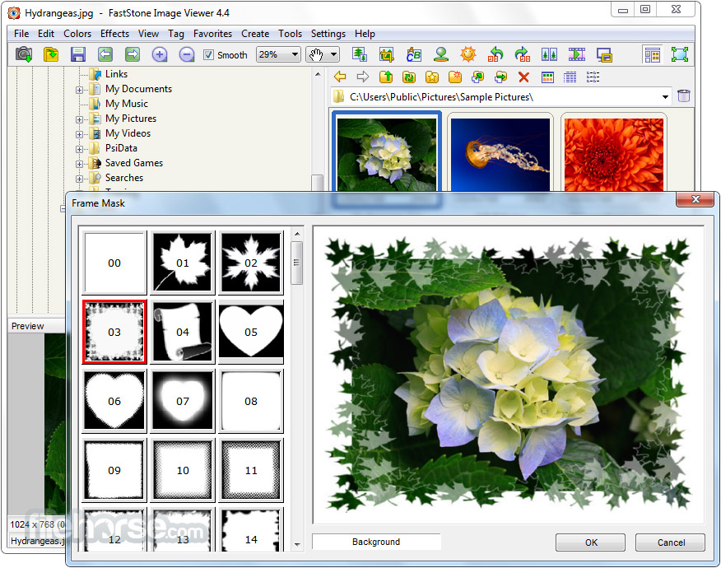721x568 pixels.
Task: Select maple leaf mask 01
Action: (183, 263)
